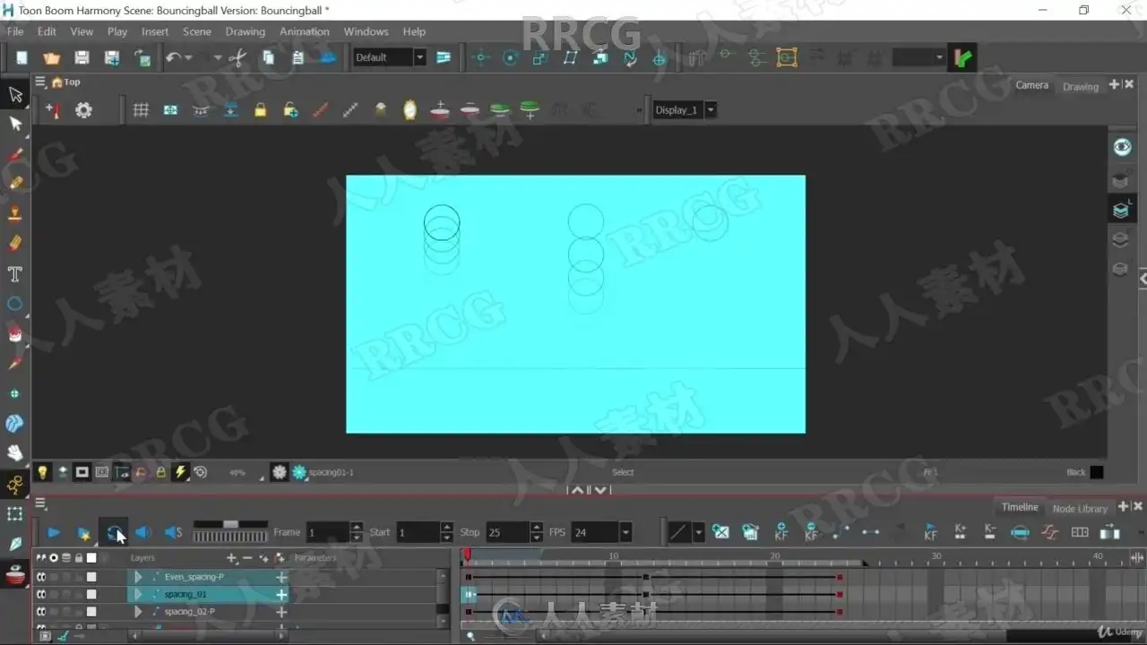
Task: Click the red playhead frame marker
Action: (467, 556)
